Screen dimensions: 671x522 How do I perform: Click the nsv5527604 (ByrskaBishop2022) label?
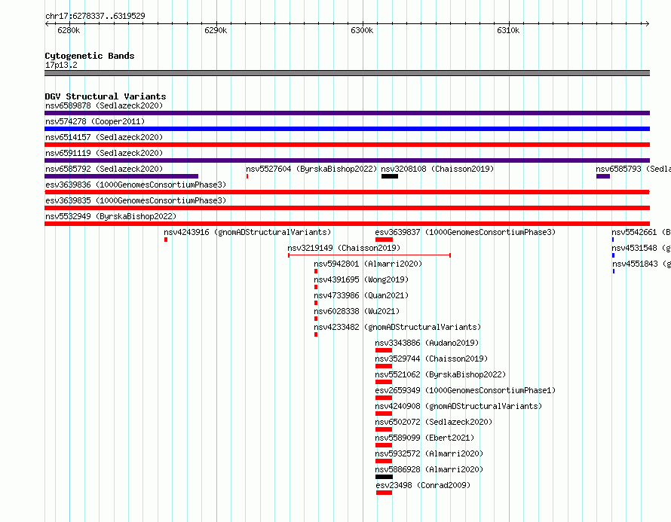[311, 169]
